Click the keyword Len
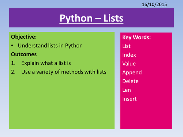This screenshot has width=183, height=137. click(127, 90)
